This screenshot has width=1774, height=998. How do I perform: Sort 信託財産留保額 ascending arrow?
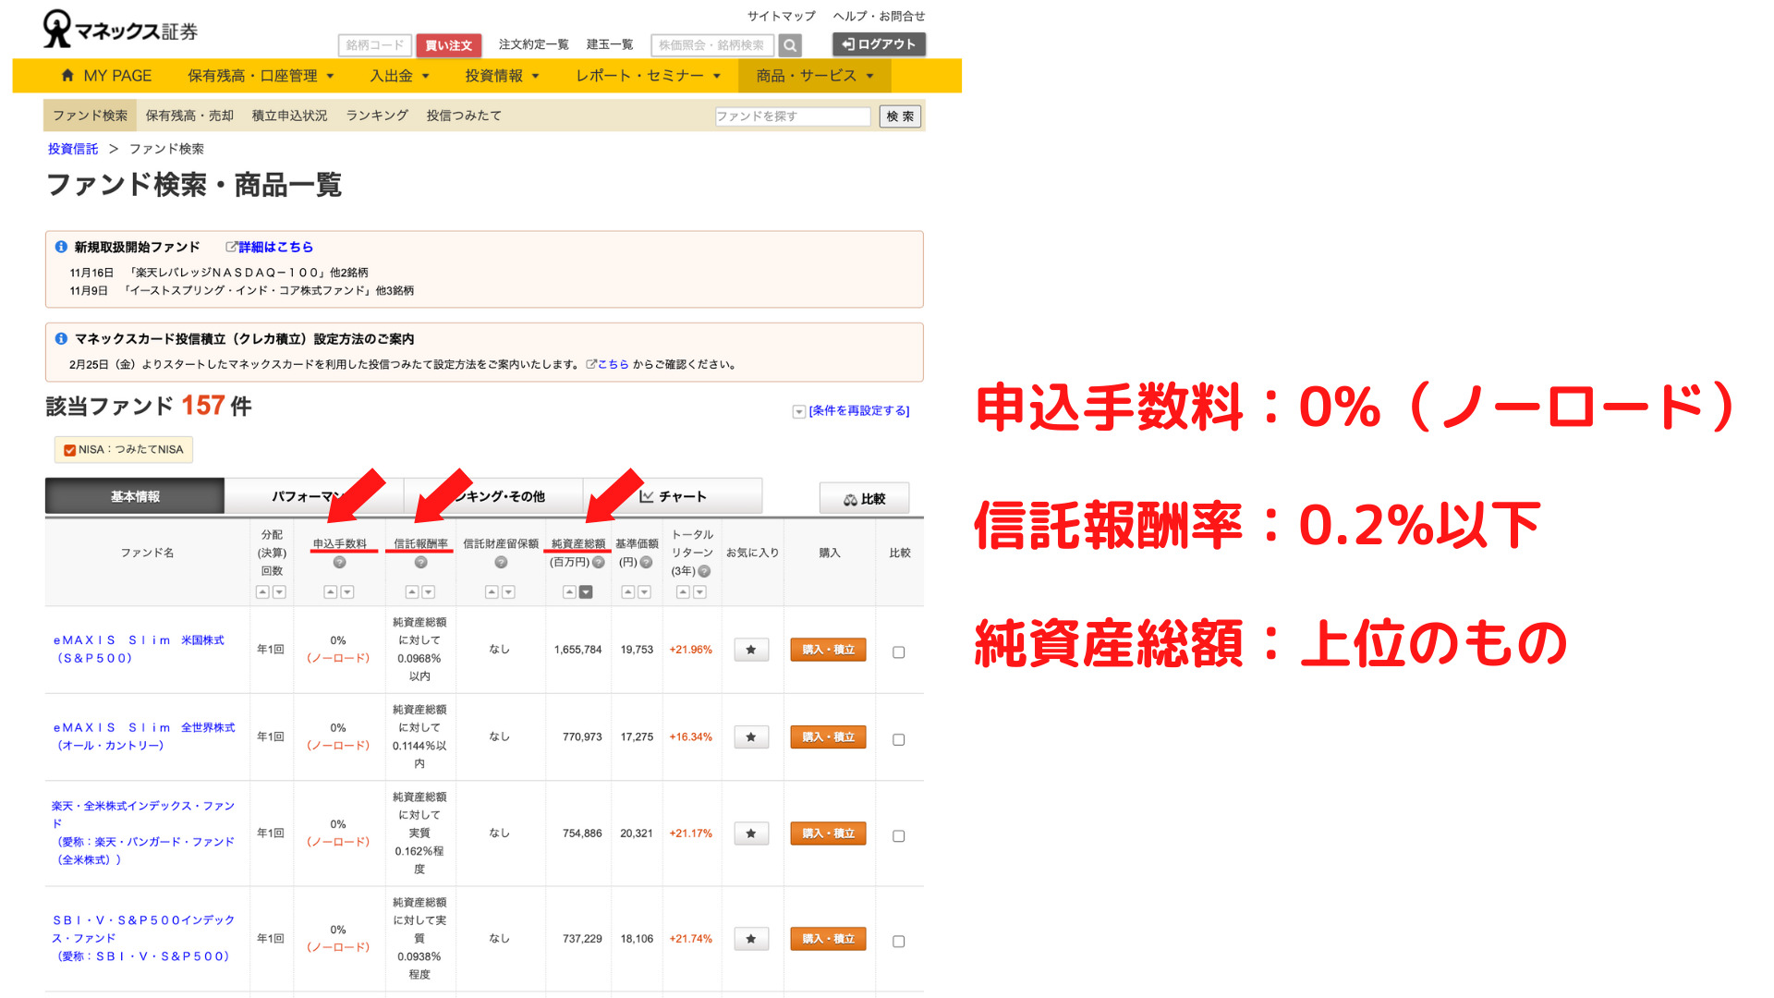[492, 592]
